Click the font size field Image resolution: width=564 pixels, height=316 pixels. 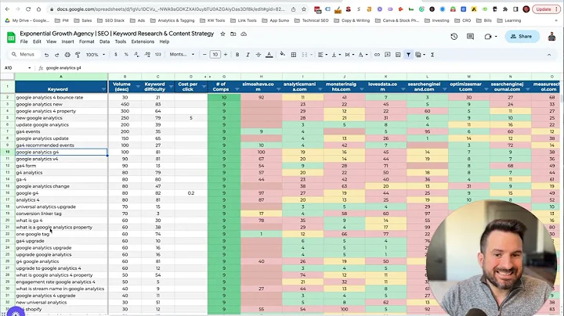pyautogui.click(x=215, y=55)
